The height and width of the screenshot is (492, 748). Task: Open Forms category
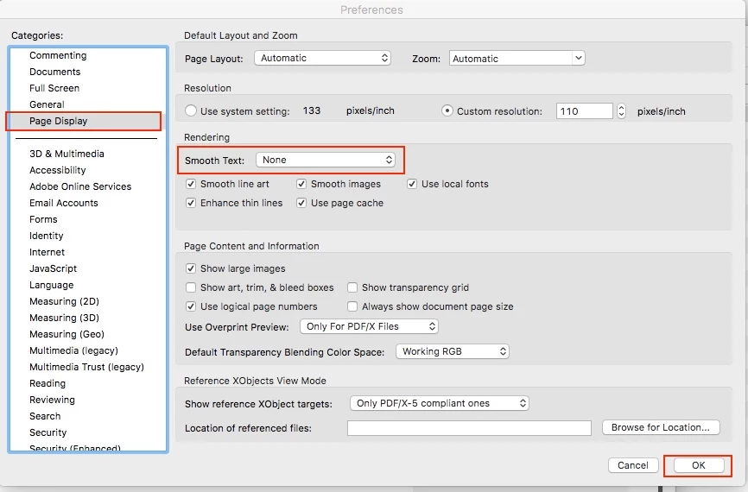[43, 219]
